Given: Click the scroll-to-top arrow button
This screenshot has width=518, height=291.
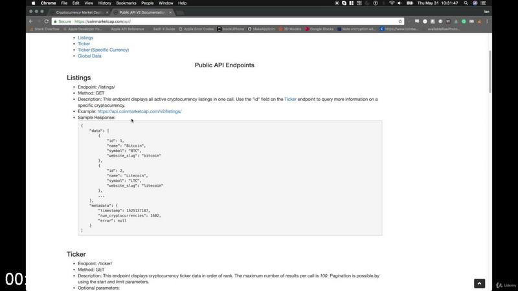Looking at the screenshot, I should click(x=479, y=283).
